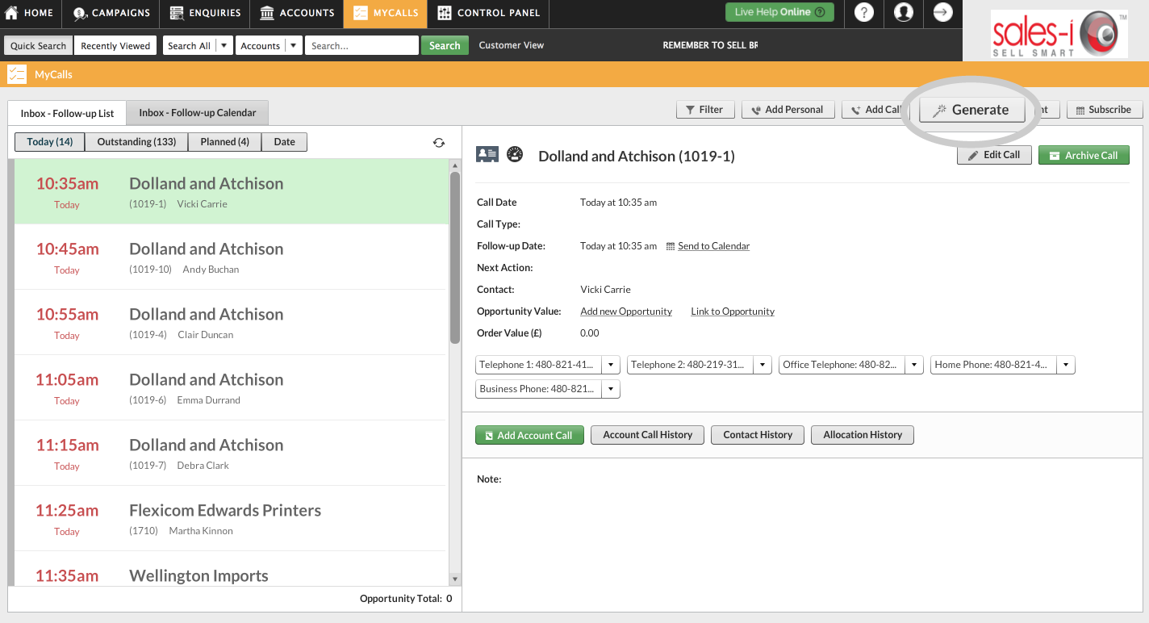Select the 11:25am Flexicom Edwards Printers call

coord(231,518)
